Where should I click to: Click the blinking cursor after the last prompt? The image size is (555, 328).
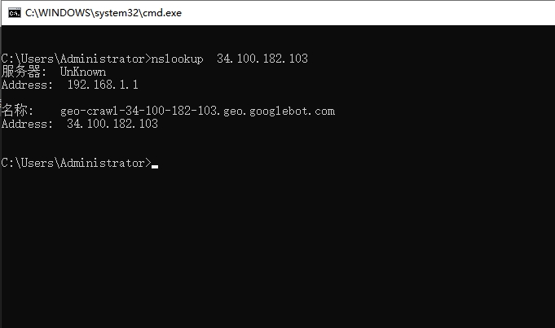point(155,166)
